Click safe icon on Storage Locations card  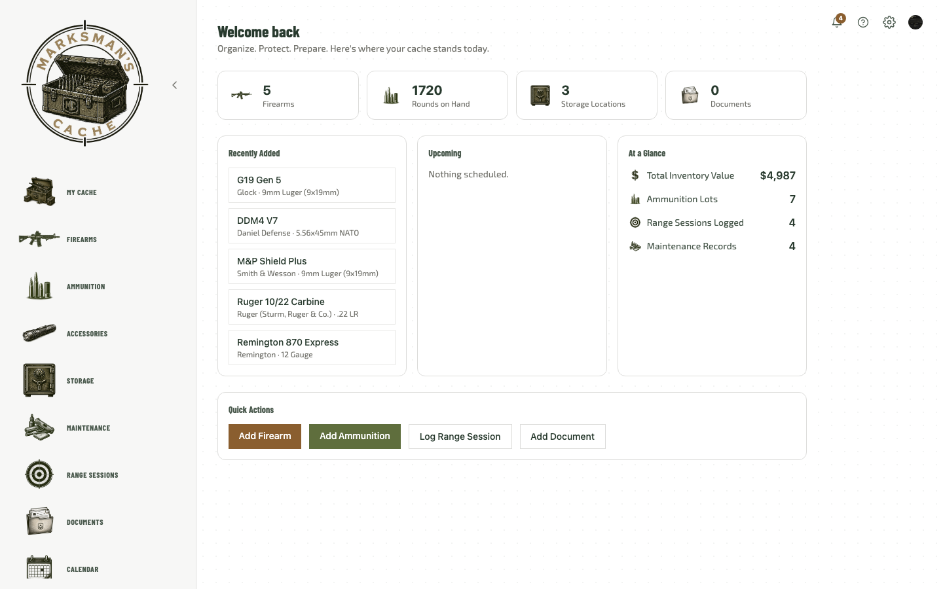point(540,96)
